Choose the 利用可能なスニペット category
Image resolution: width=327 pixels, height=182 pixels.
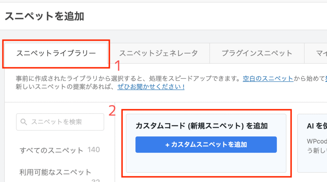click(x=55, y=172)
